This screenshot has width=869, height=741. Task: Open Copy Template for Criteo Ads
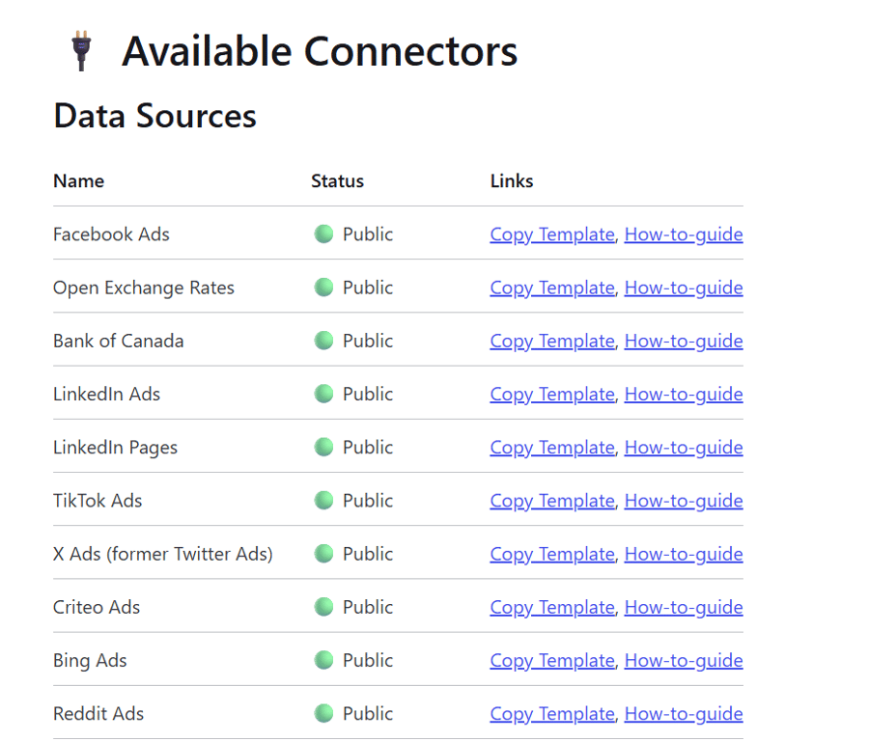tap(552, 608)
